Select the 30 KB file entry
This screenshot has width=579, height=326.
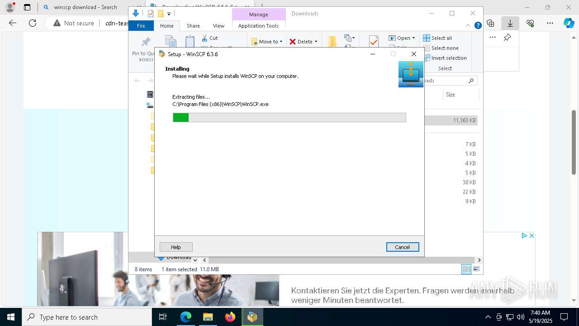[x=469, y=182]
